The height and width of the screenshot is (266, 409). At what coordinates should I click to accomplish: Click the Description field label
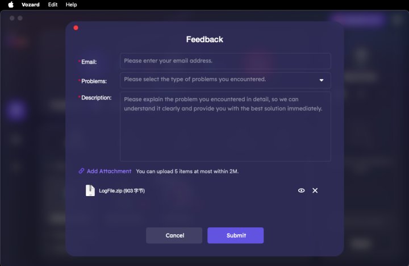[96, 98]
